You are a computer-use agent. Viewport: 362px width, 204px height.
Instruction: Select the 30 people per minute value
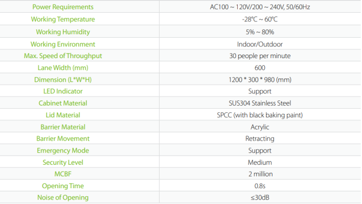click(260, 56)
